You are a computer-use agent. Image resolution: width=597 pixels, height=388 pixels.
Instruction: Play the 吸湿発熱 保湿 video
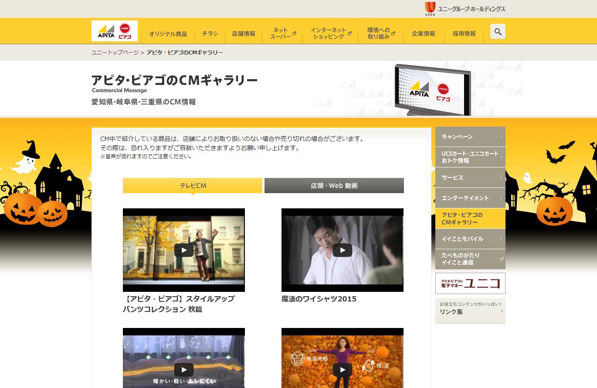(343, 370)
